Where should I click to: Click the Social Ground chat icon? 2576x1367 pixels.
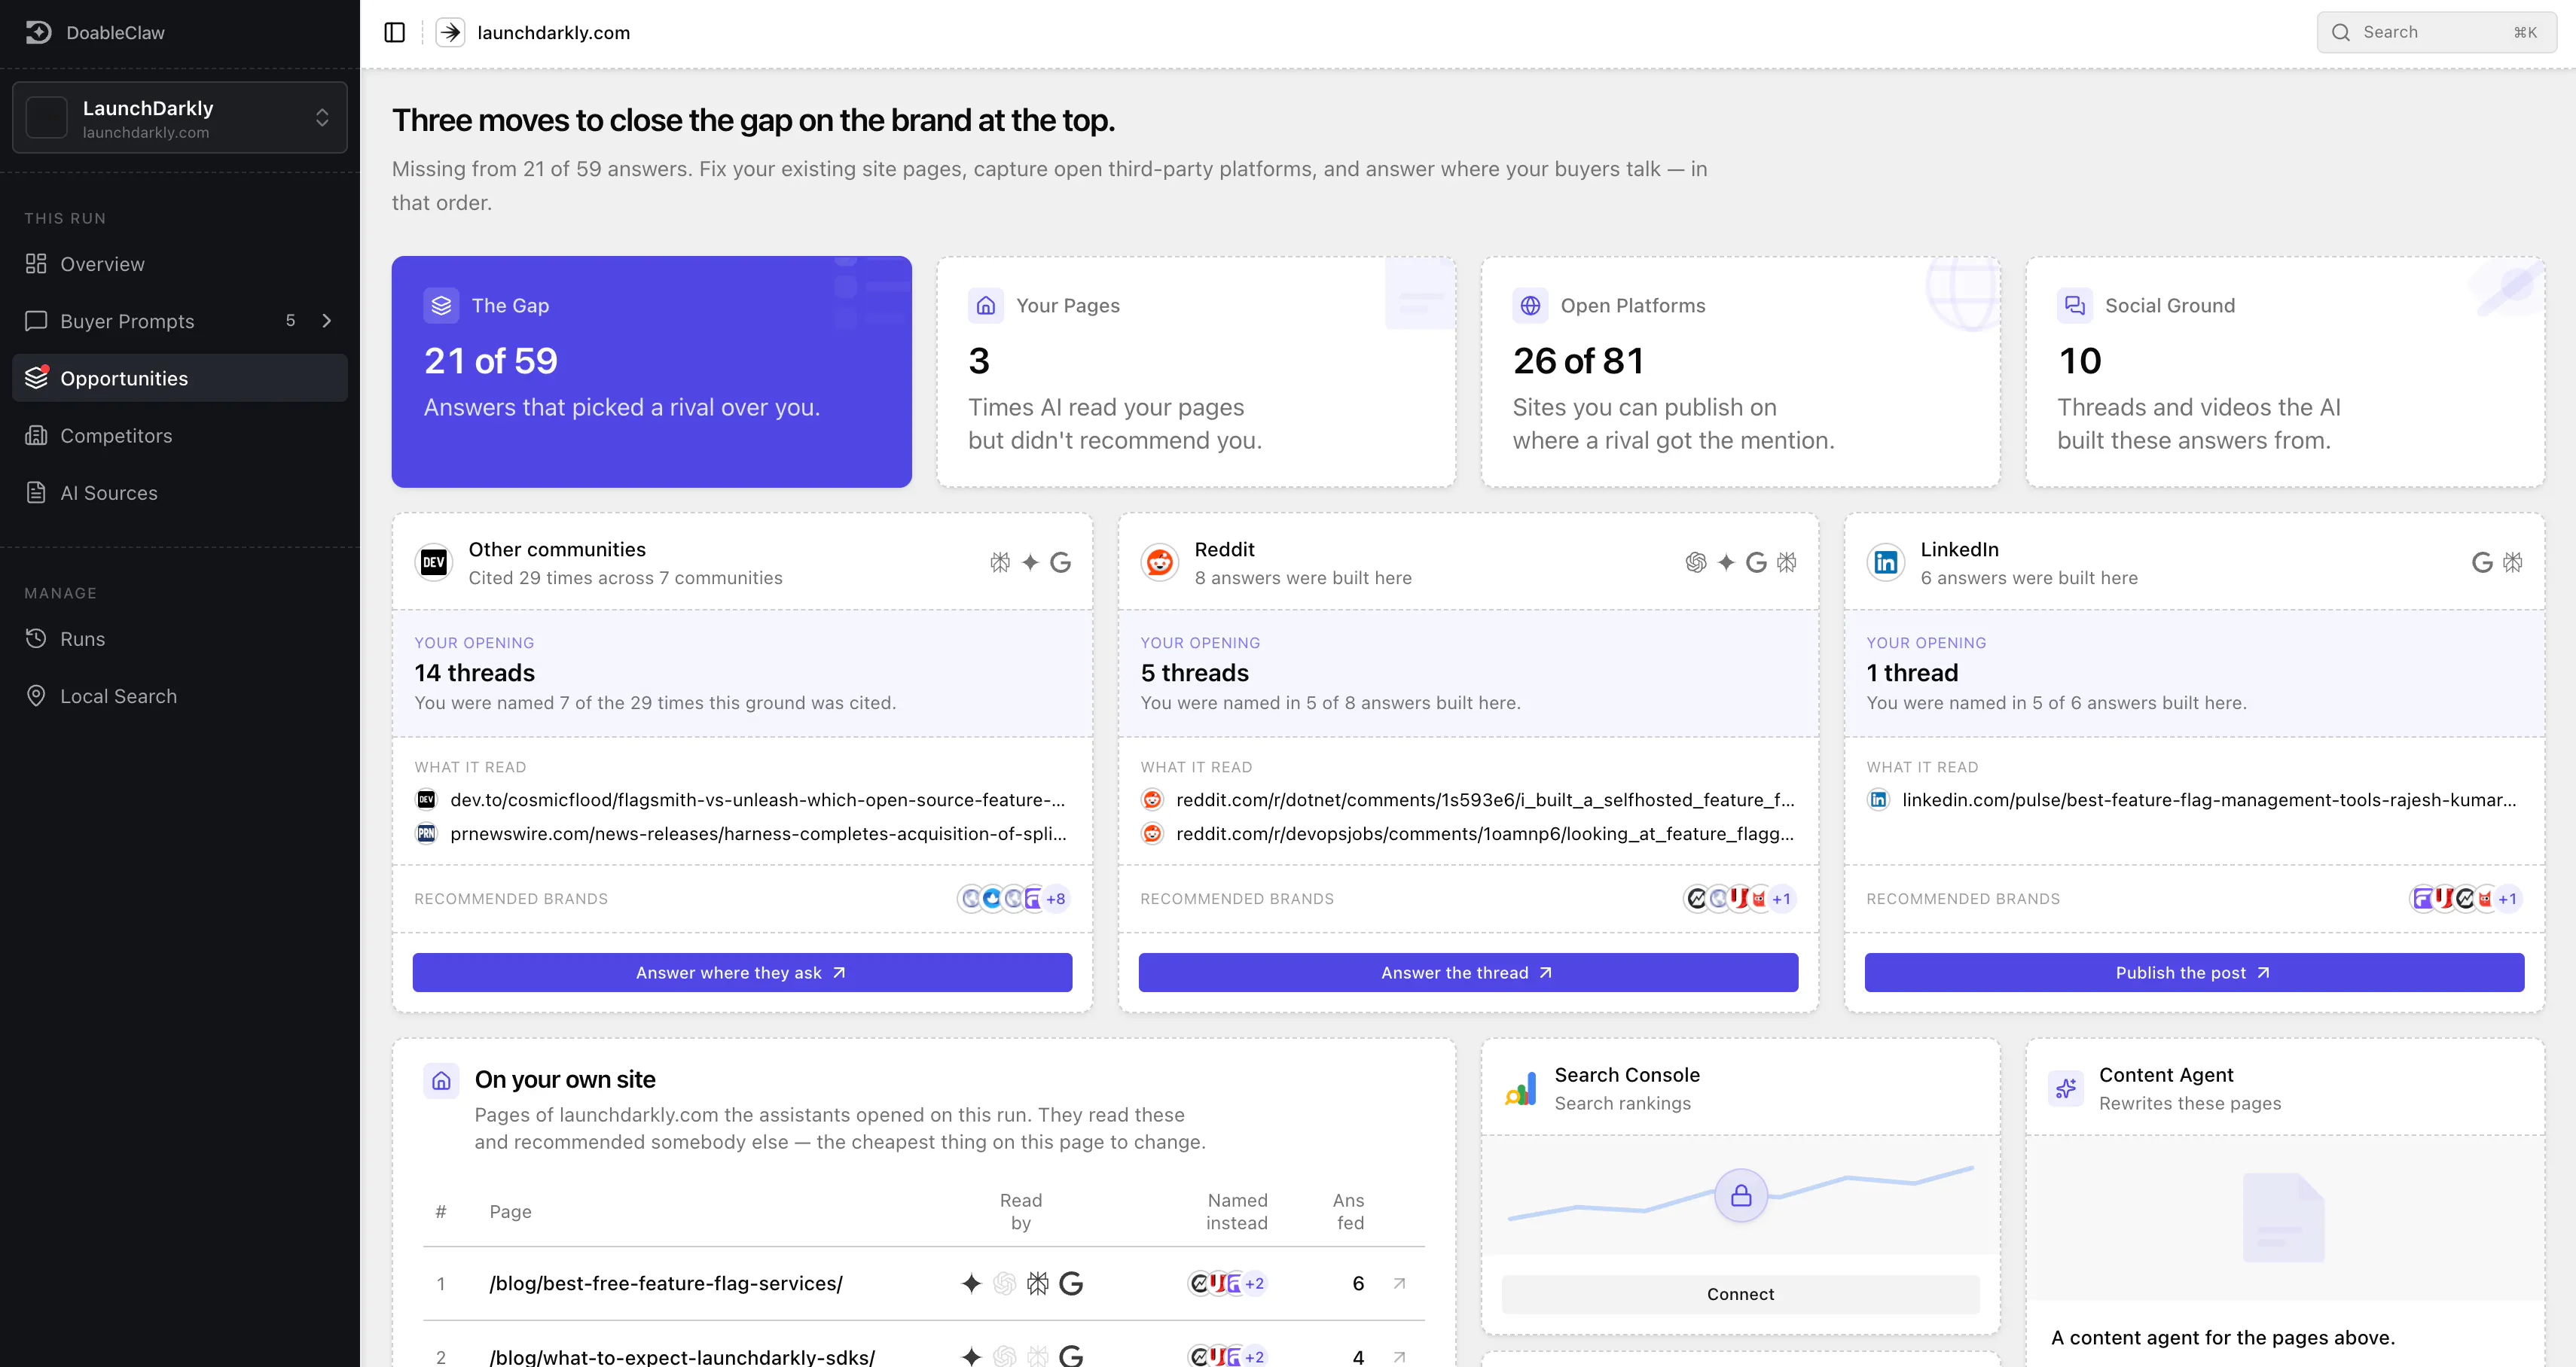click(x=2075, y=306)
